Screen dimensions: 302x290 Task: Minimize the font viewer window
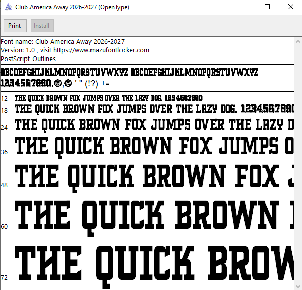click(x=245, y=7)
